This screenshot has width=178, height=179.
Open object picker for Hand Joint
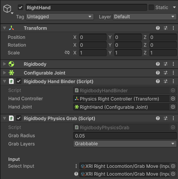tap(173, 107)
